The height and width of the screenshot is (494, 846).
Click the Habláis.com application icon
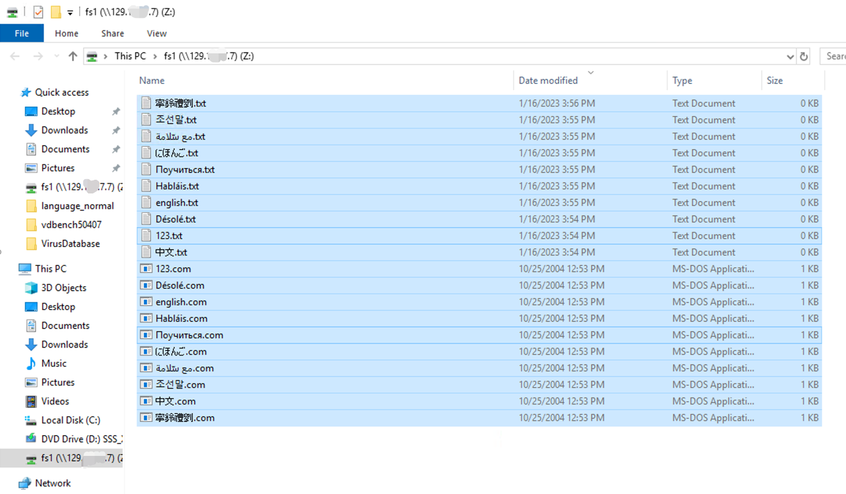tap(146, 318)
